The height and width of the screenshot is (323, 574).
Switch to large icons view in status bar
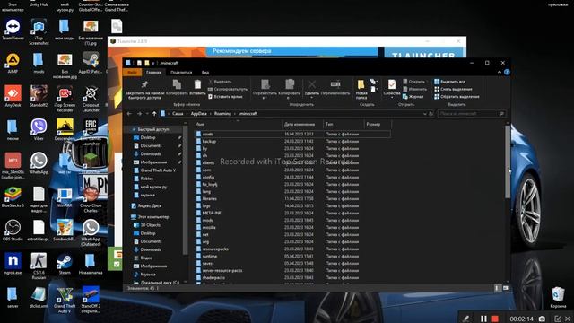[506, 288]
